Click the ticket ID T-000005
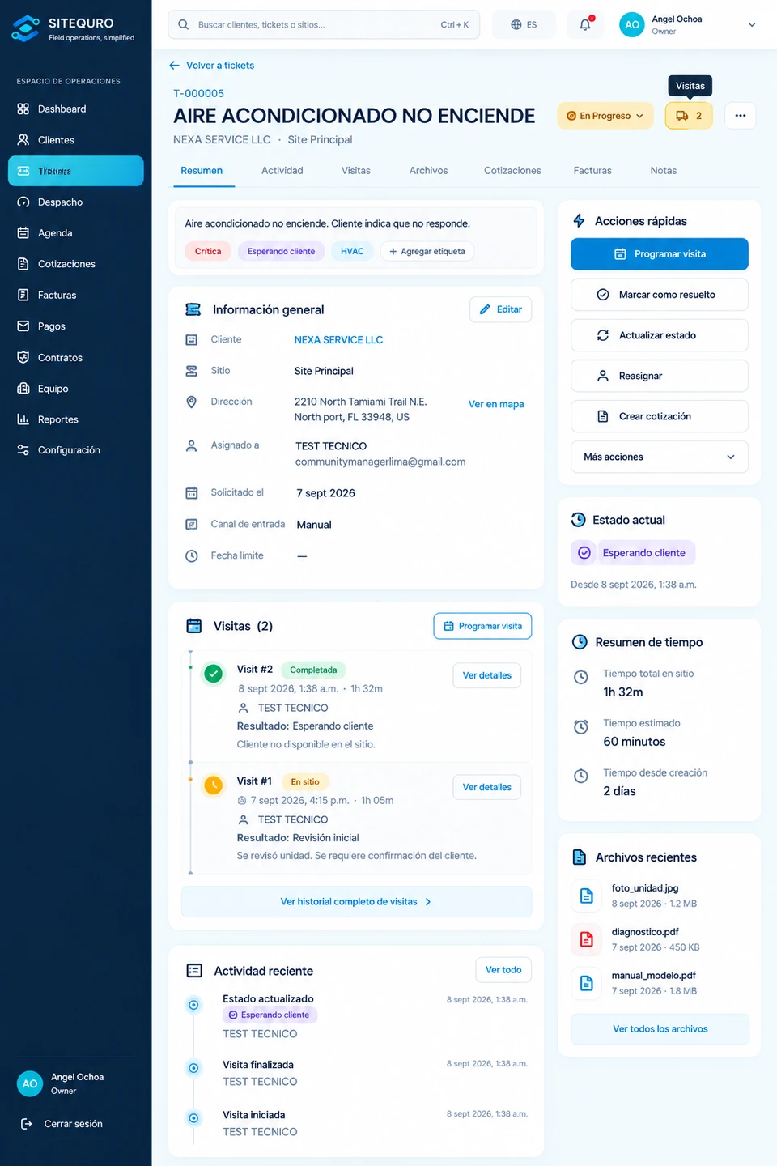Image resolution: width=777 pixels, height=1166 pixels. 198,93
